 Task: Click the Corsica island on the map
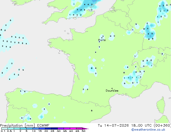click(161, 105)
